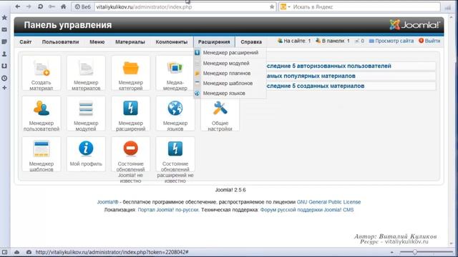Open the Сайт menu
Viewport: 458px width, 257px height.
point(26,42)
